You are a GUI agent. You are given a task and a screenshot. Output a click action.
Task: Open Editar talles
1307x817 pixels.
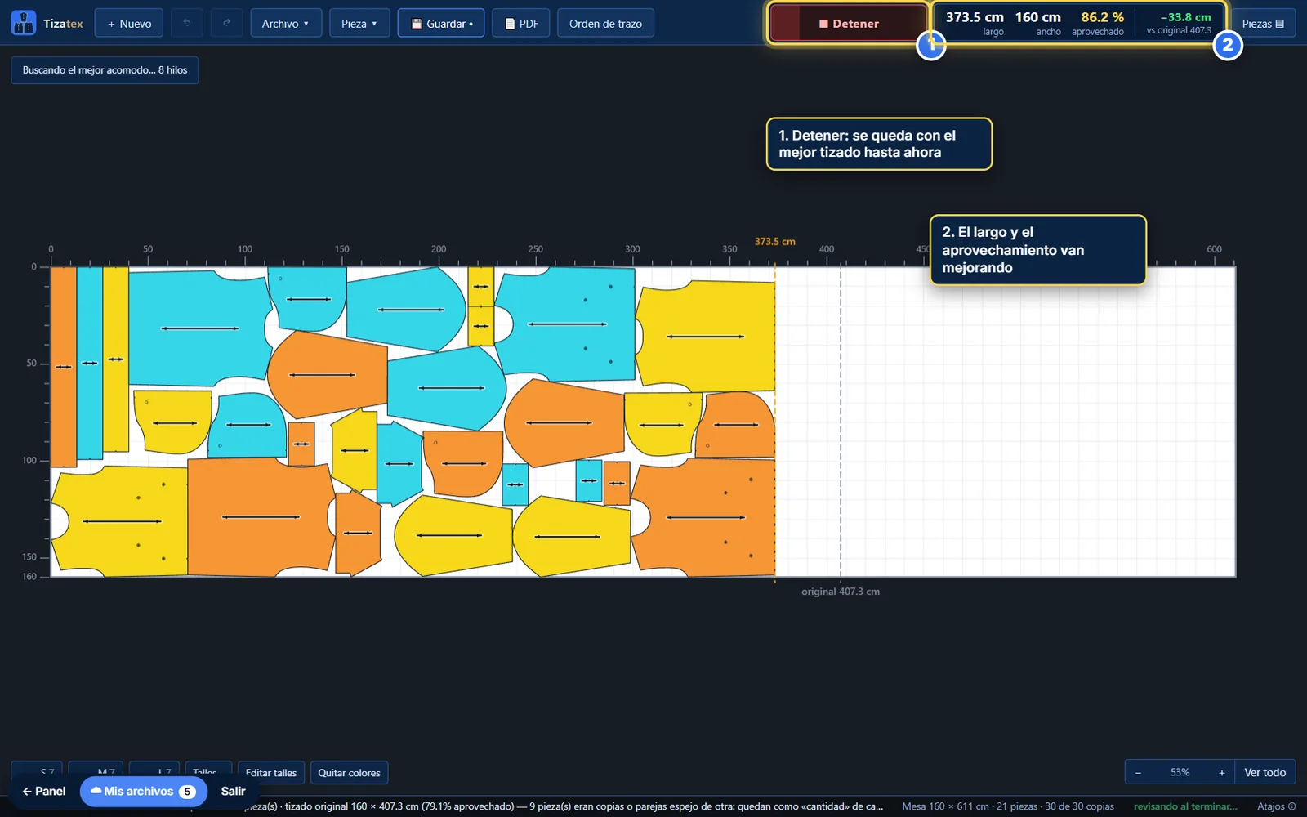point(271,772)
